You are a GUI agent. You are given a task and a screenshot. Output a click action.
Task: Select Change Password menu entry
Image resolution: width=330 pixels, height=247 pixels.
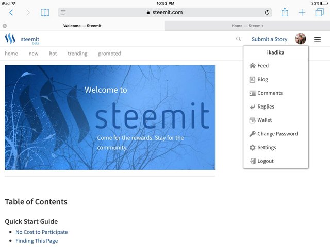(x=276, y=134)
